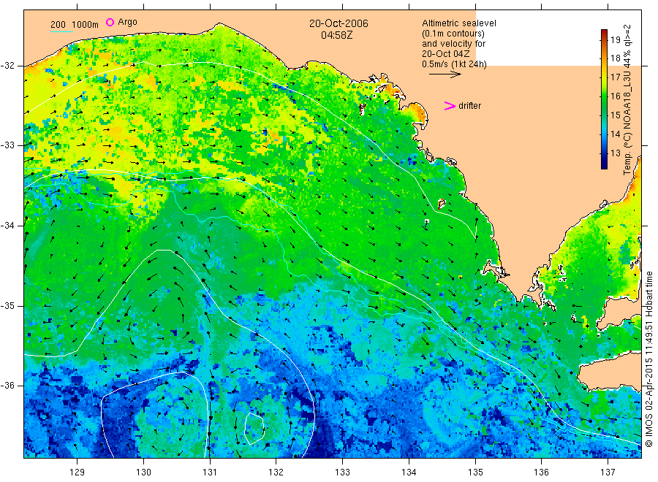Click the magenta drifter arrowhead symbol

[450, 106]
